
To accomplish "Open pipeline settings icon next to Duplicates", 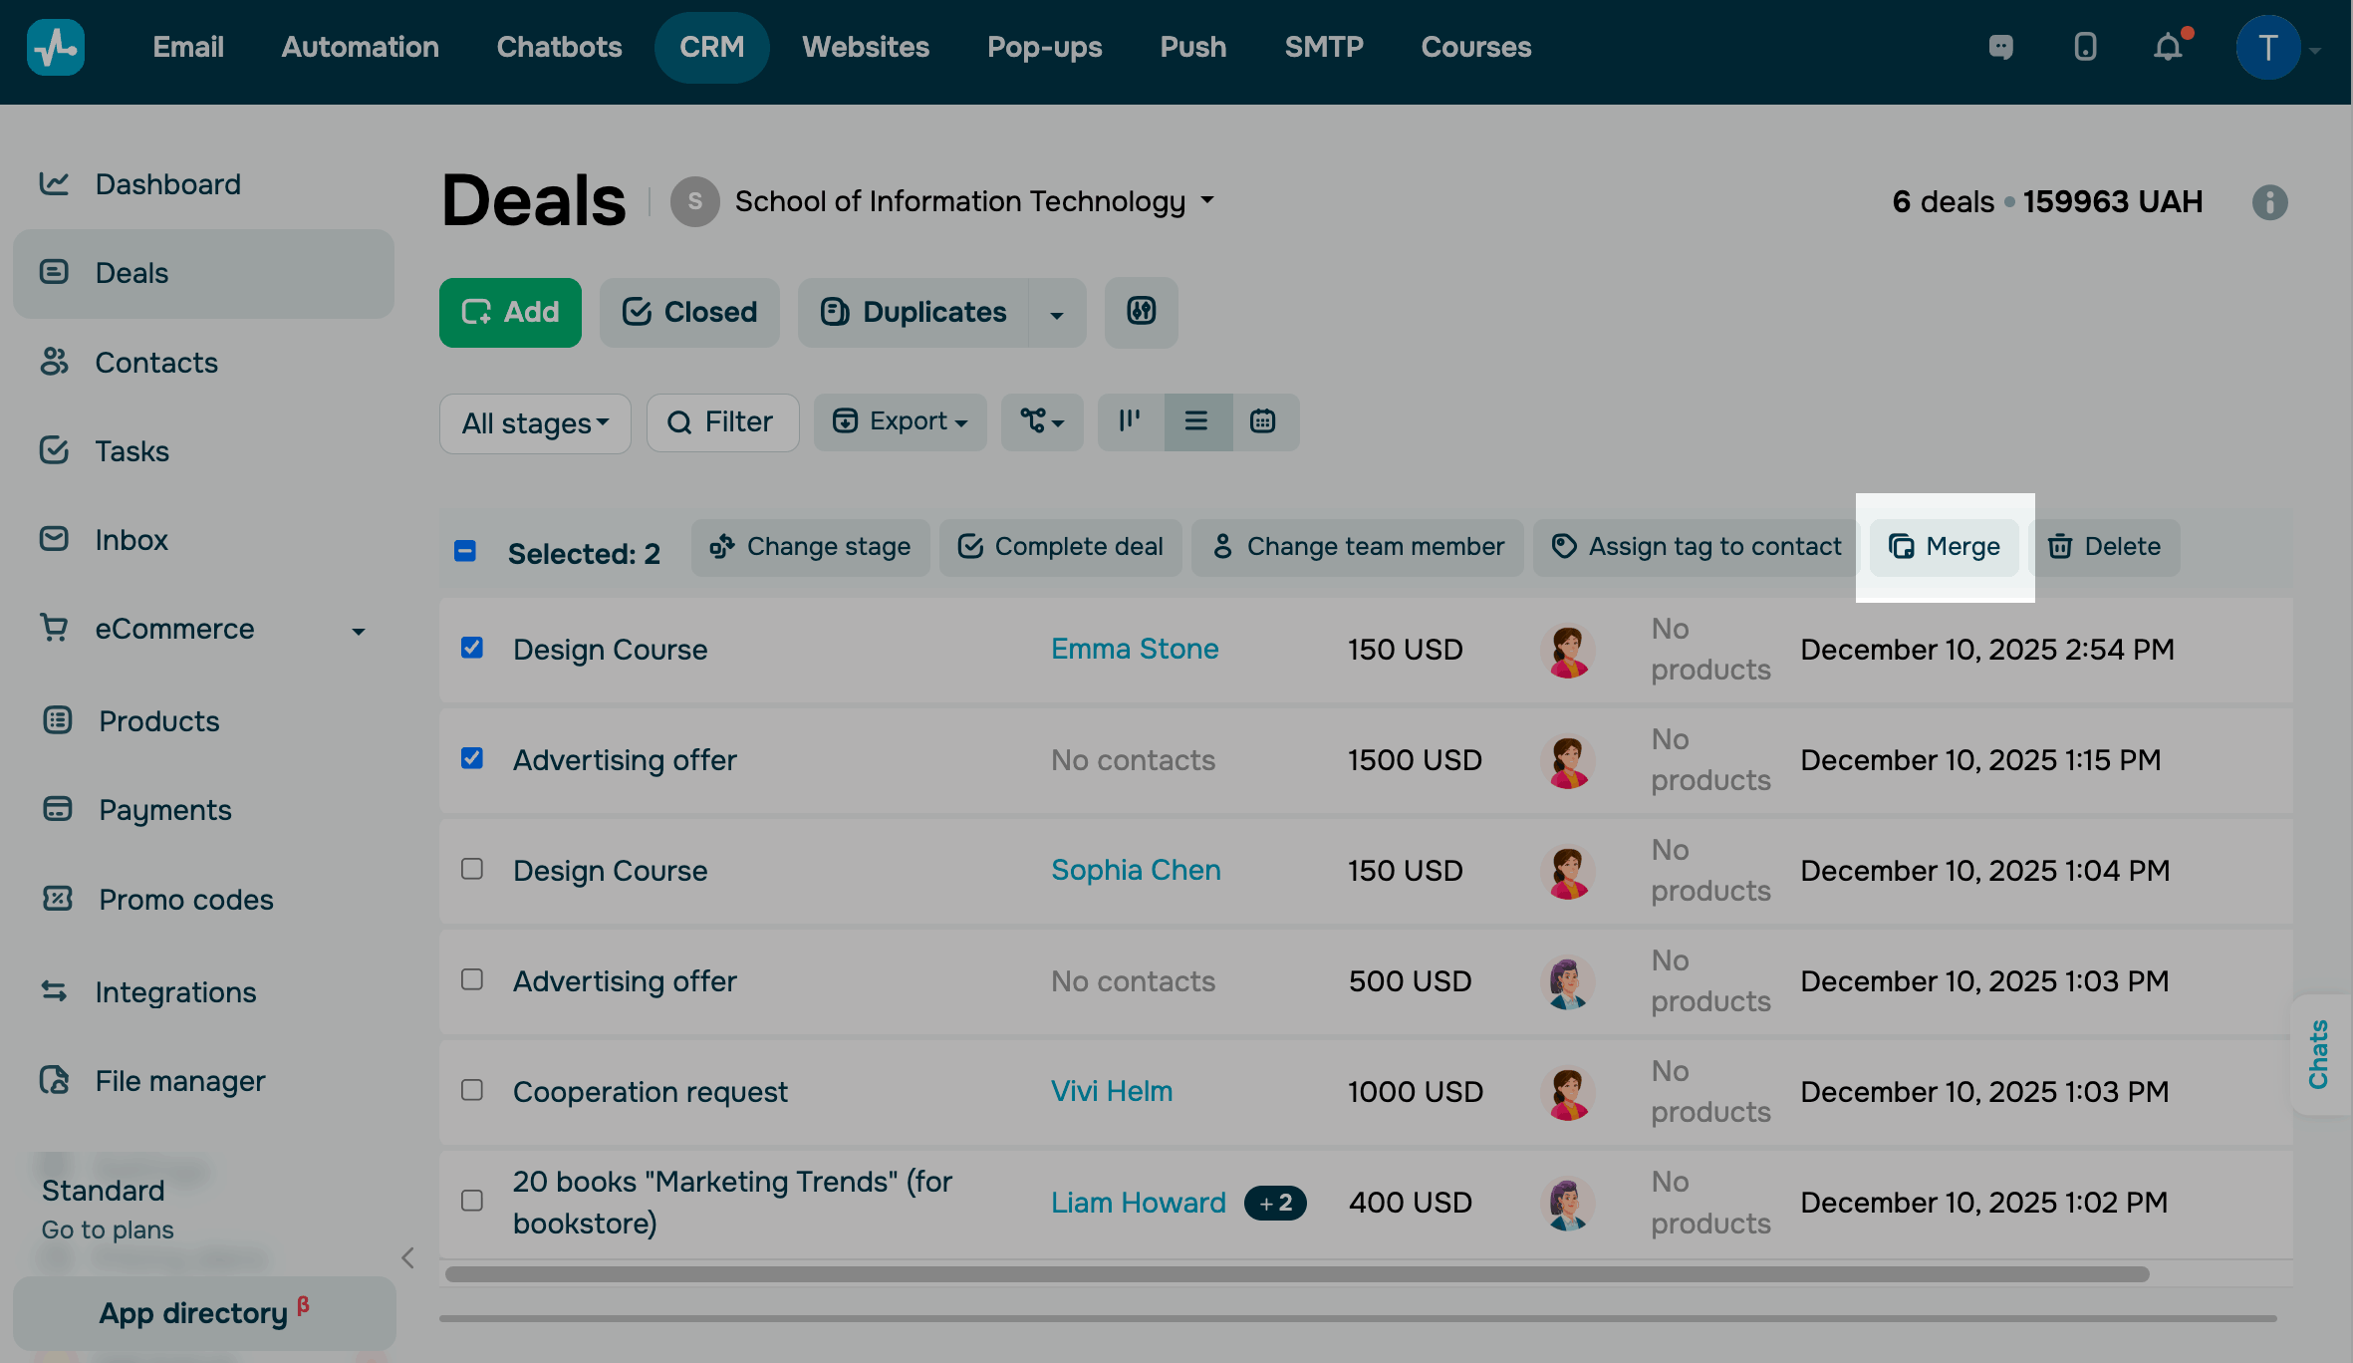I will (x=1141, y=312).
